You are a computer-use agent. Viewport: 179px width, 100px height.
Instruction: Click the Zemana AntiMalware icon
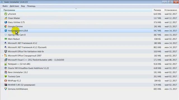[6, 89]
